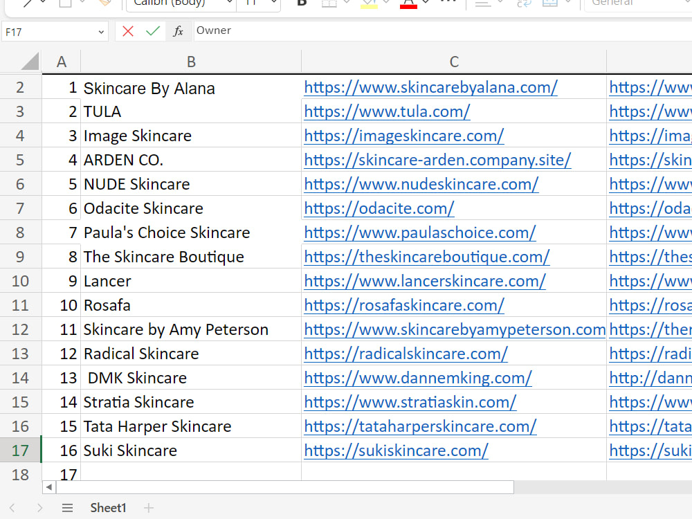Select column C header
Screen dimensions: 692x519
454,62
